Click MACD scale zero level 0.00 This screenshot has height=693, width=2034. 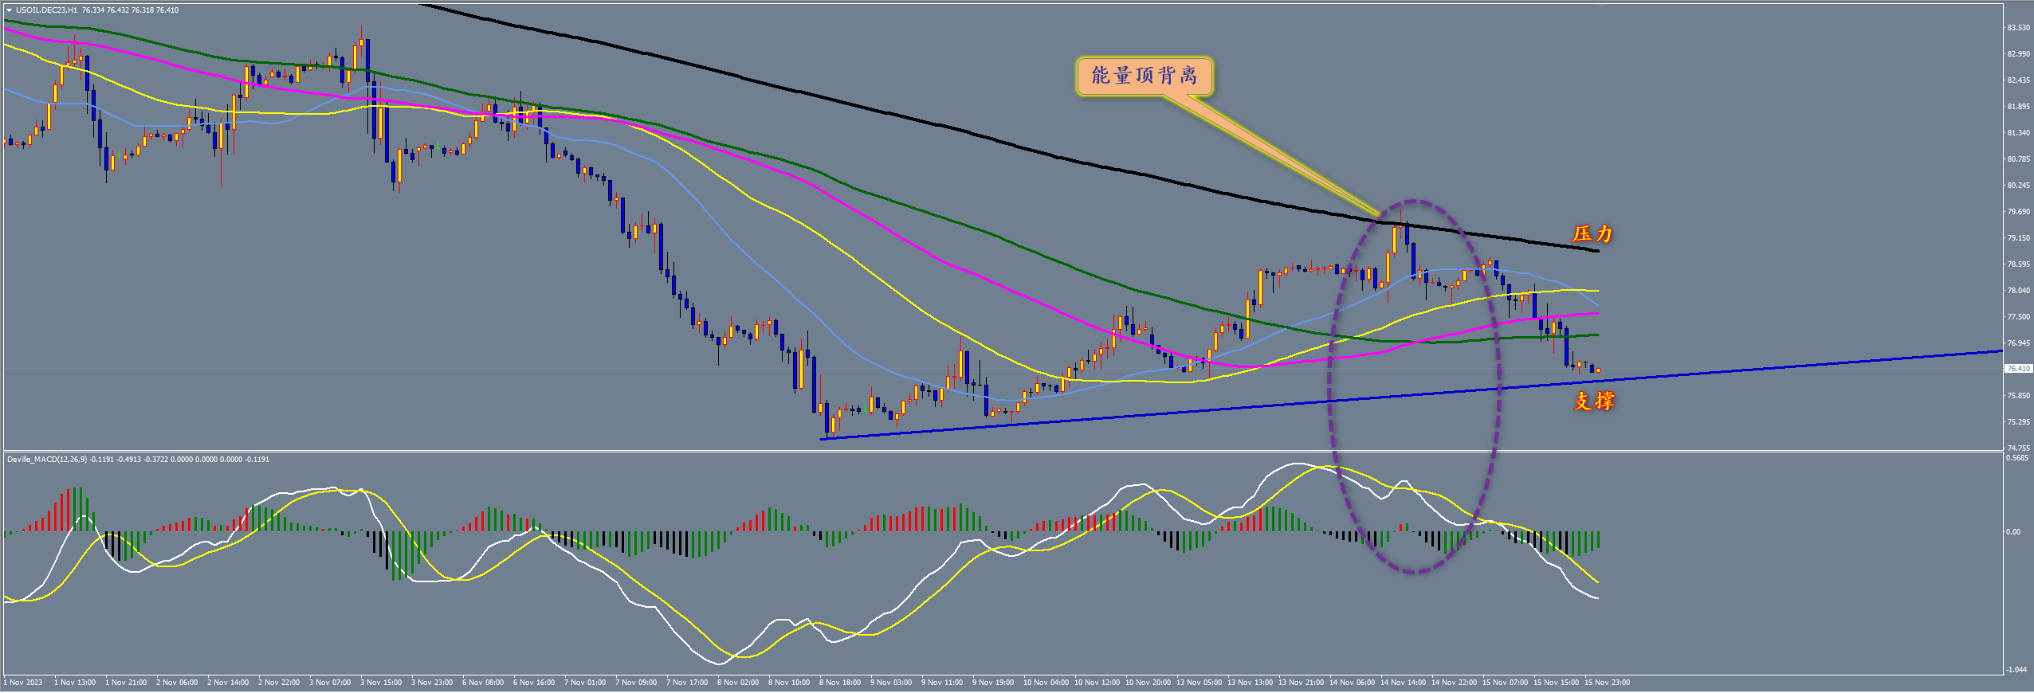coord(2013,532)
